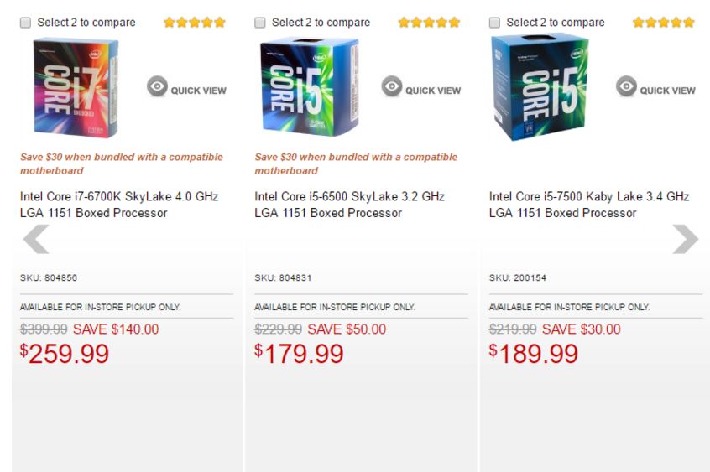Open Quick View for the i5-7500 processor
This screenshot has width=710, height=472.
pos(656,87)
